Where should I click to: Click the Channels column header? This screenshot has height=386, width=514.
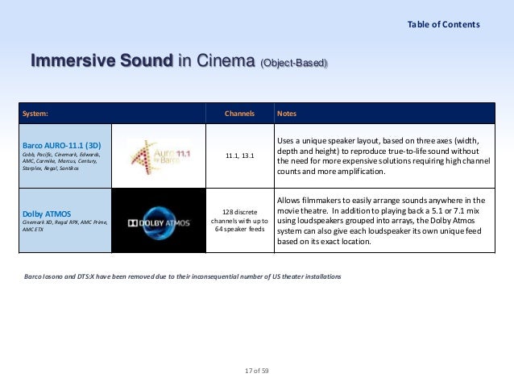pos(239,114)
